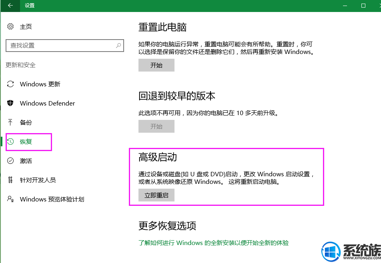Minimize the 设置 window
The height and width of the screenshot is (263, 381).
[x=345, y=5]
